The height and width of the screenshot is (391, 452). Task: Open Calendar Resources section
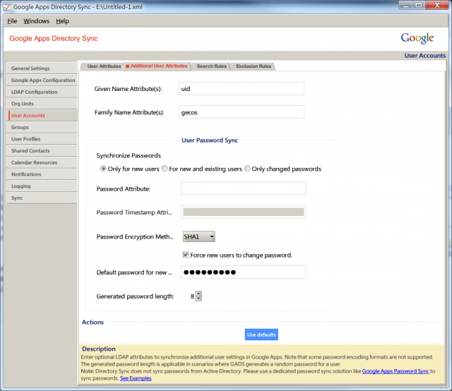(x=42, y=162)
